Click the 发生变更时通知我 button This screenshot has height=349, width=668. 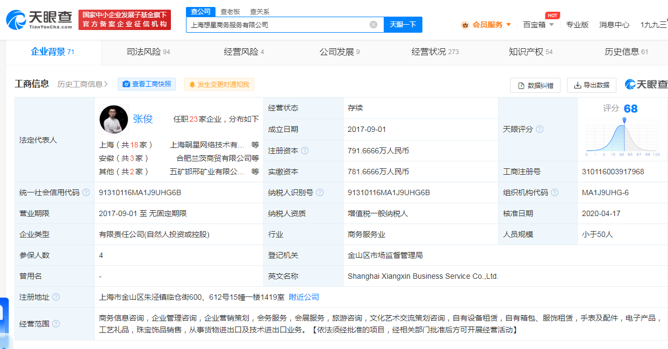(219, 84)
